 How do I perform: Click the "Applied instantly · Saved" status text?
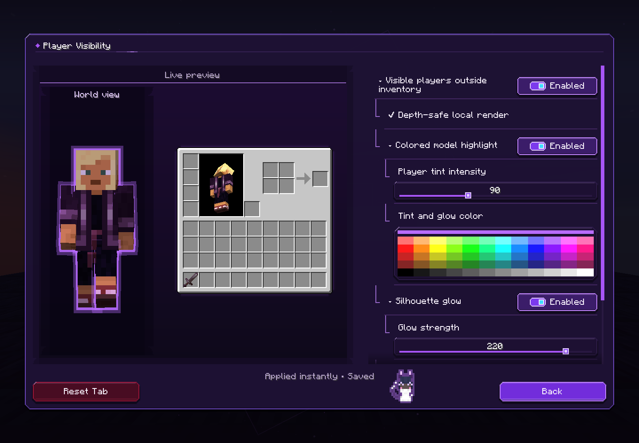pos(319,376)
